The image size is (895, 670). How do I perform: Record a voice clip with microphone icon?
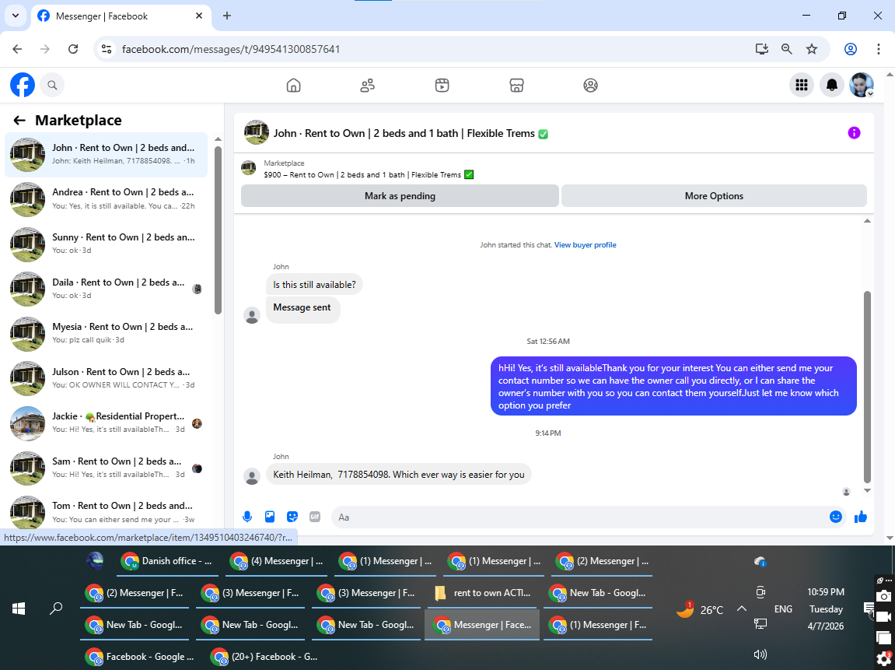point(247,517)
